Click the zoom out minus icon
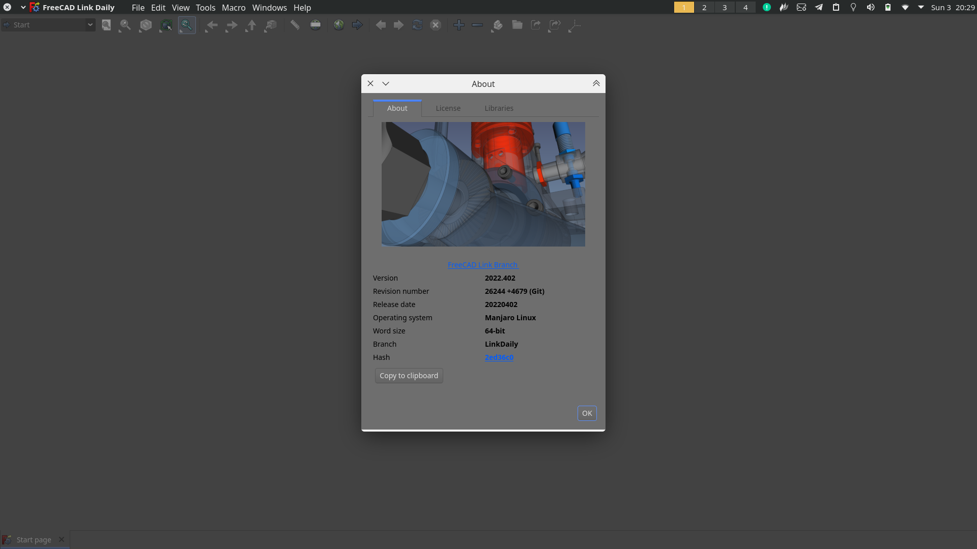Viewport: 977px width, 549px height. coord(477,25)
